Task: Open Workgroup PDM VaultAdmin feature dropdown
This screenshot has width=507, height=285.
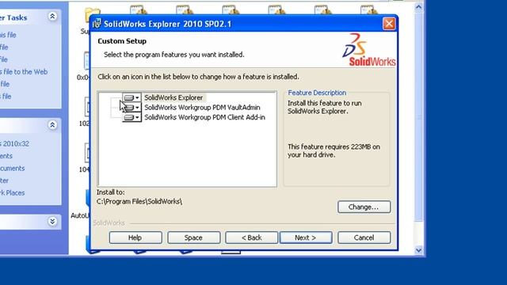Action: coord(132,108)
